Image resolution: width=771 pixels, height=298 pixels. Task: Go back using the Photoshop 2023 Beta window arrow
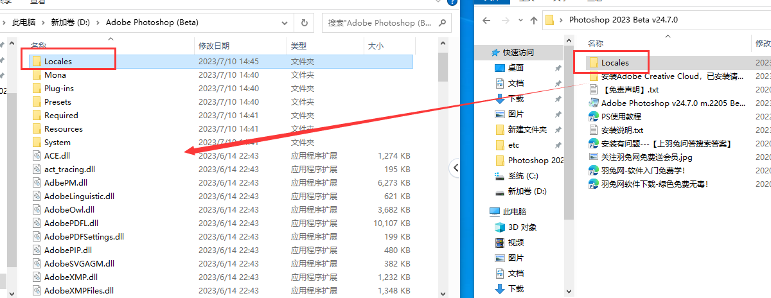click(486, 20)
